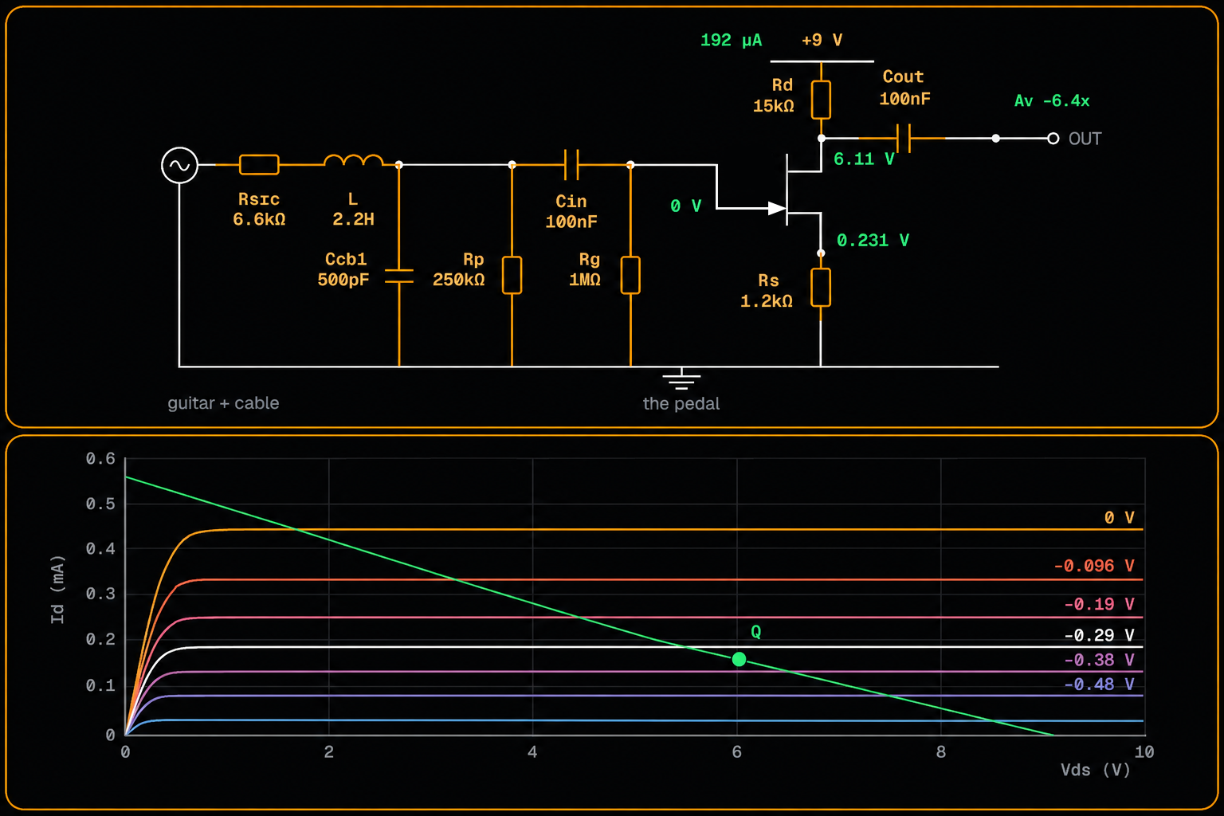The image size is (1224, 816).
Task: Click the 6.11 V drain voltage readout
Action: 864,159
